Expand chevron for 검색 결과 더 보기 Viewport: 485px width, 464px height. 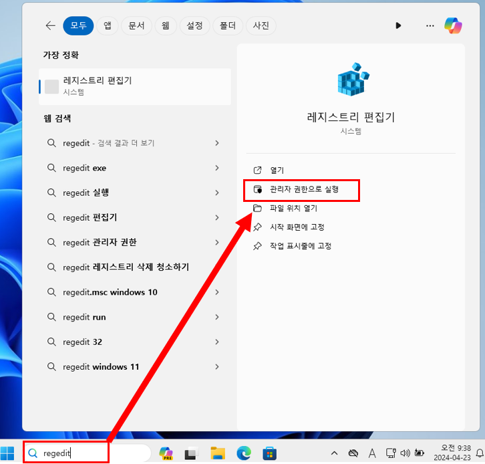click(x=217, y=143)
